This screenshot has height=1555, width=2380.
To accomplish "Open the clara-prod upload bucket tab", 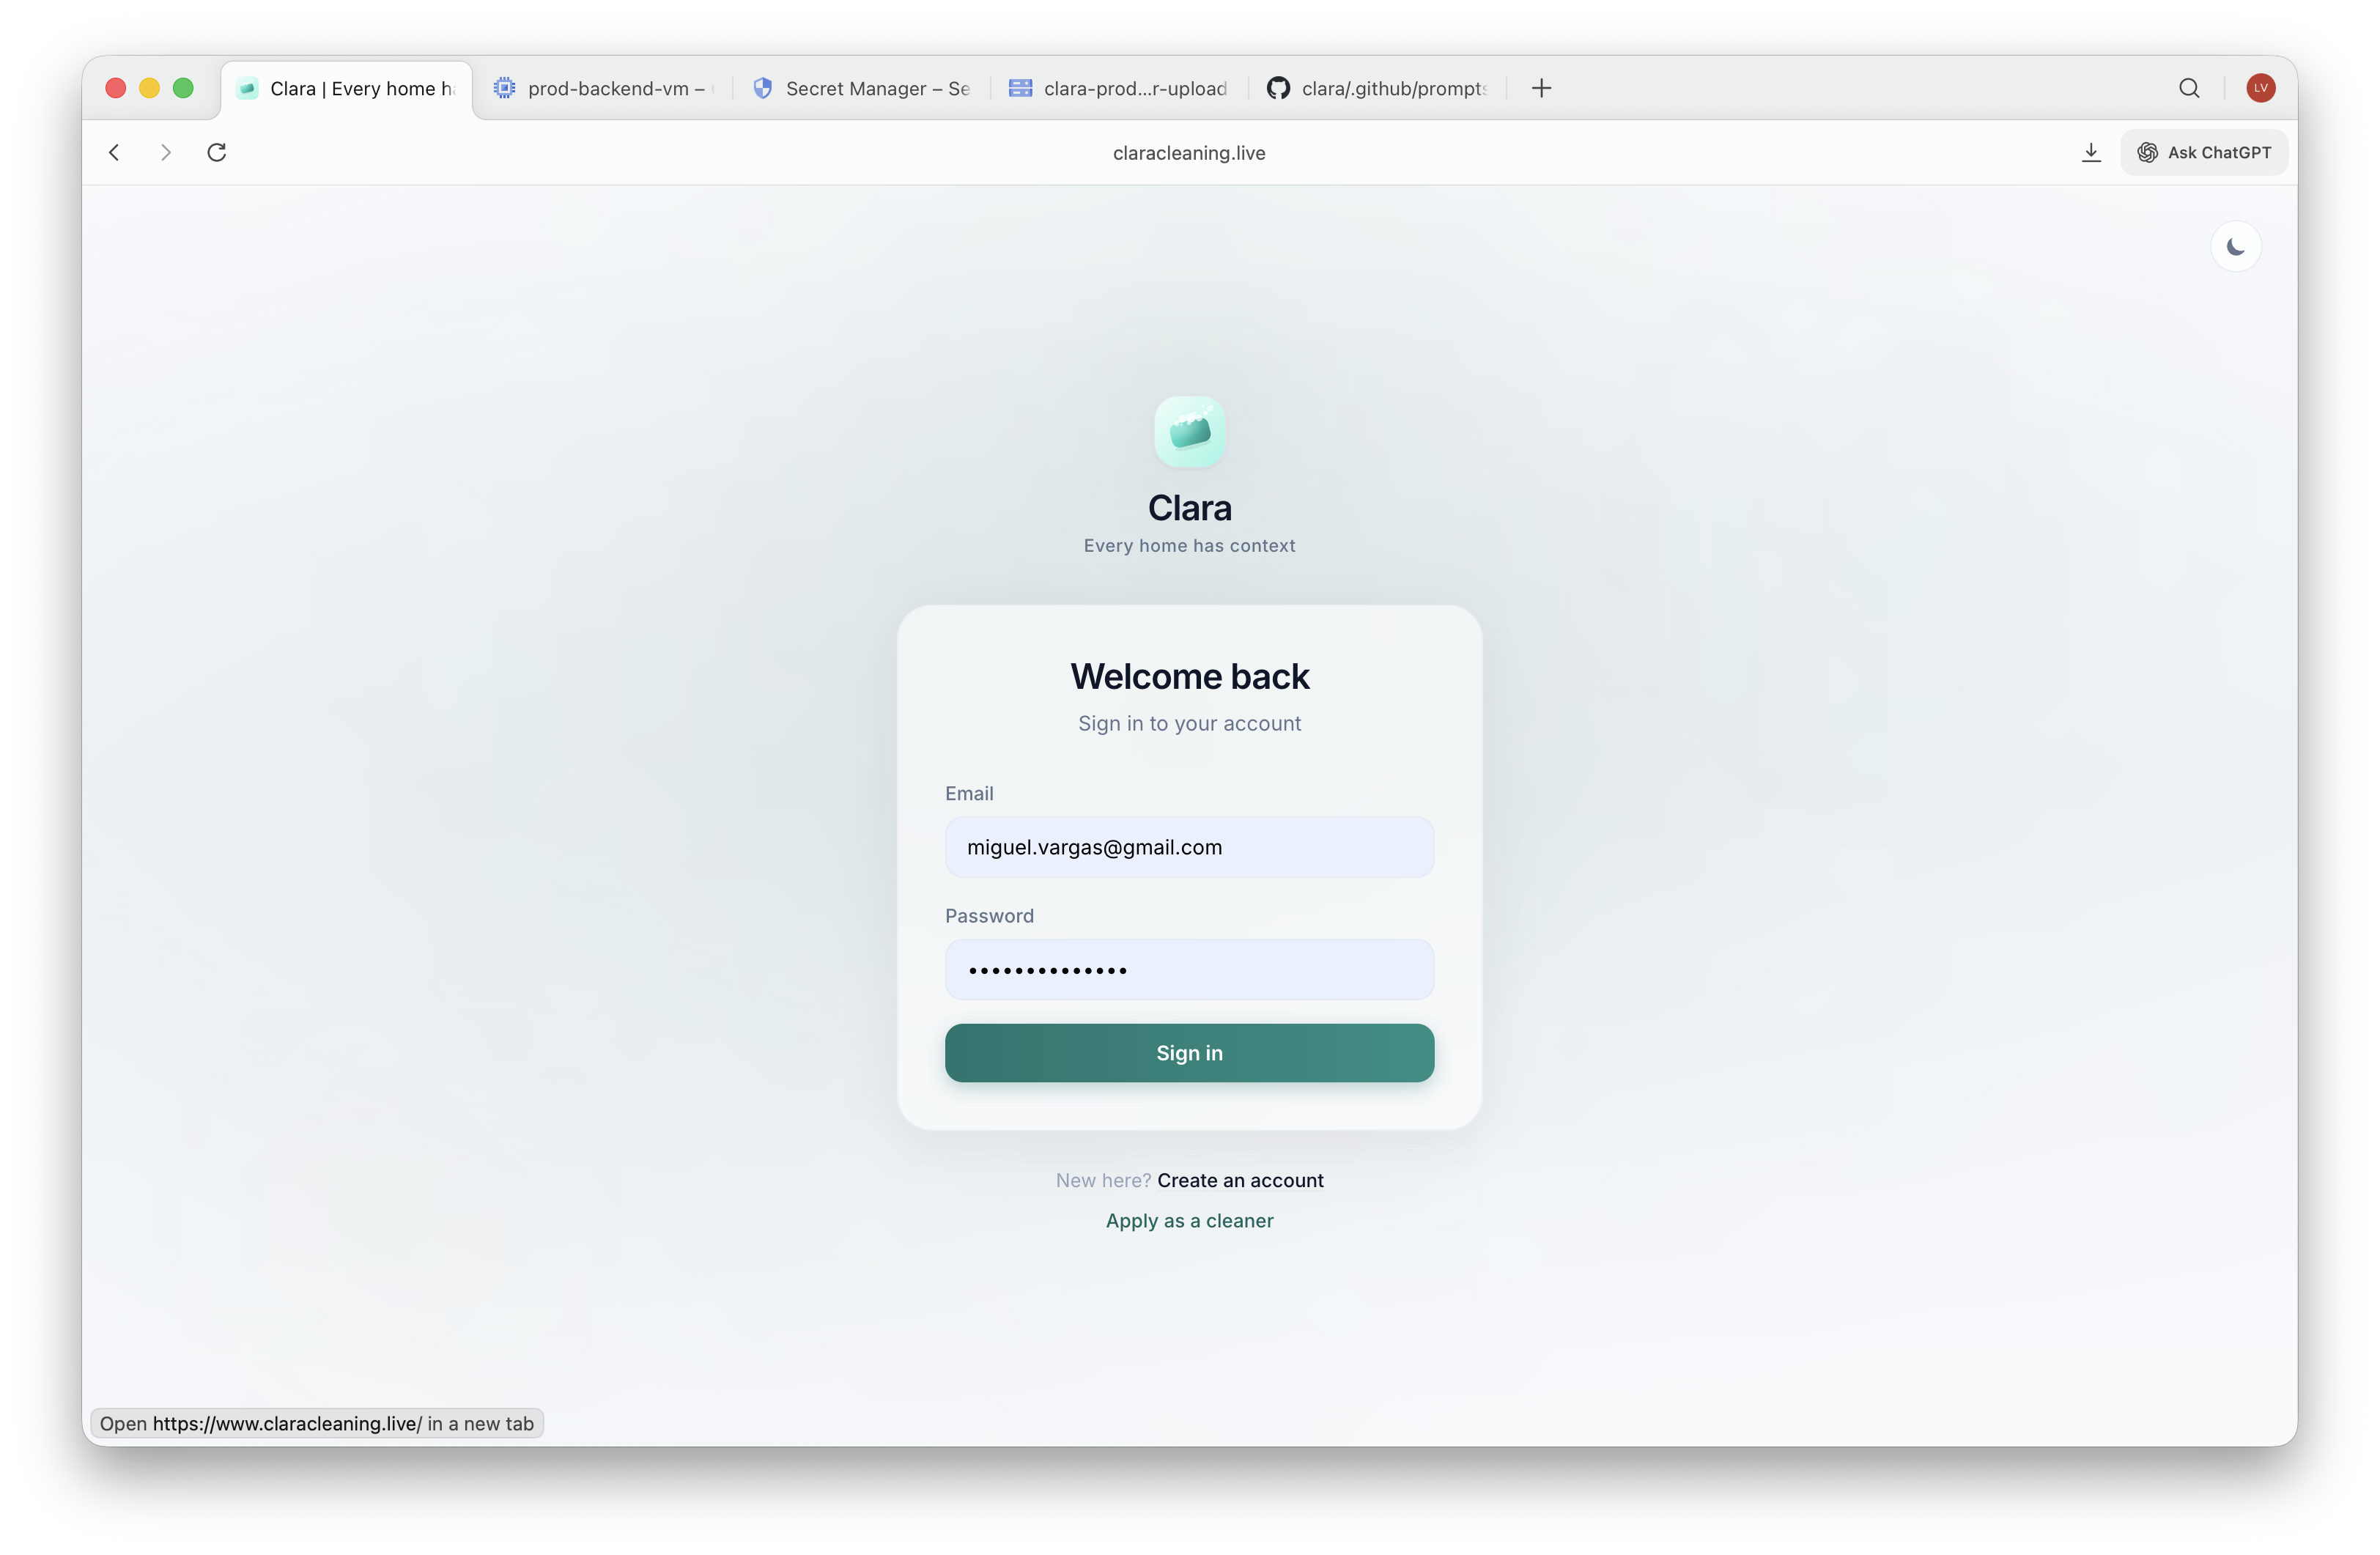I will pos(1119,88).
